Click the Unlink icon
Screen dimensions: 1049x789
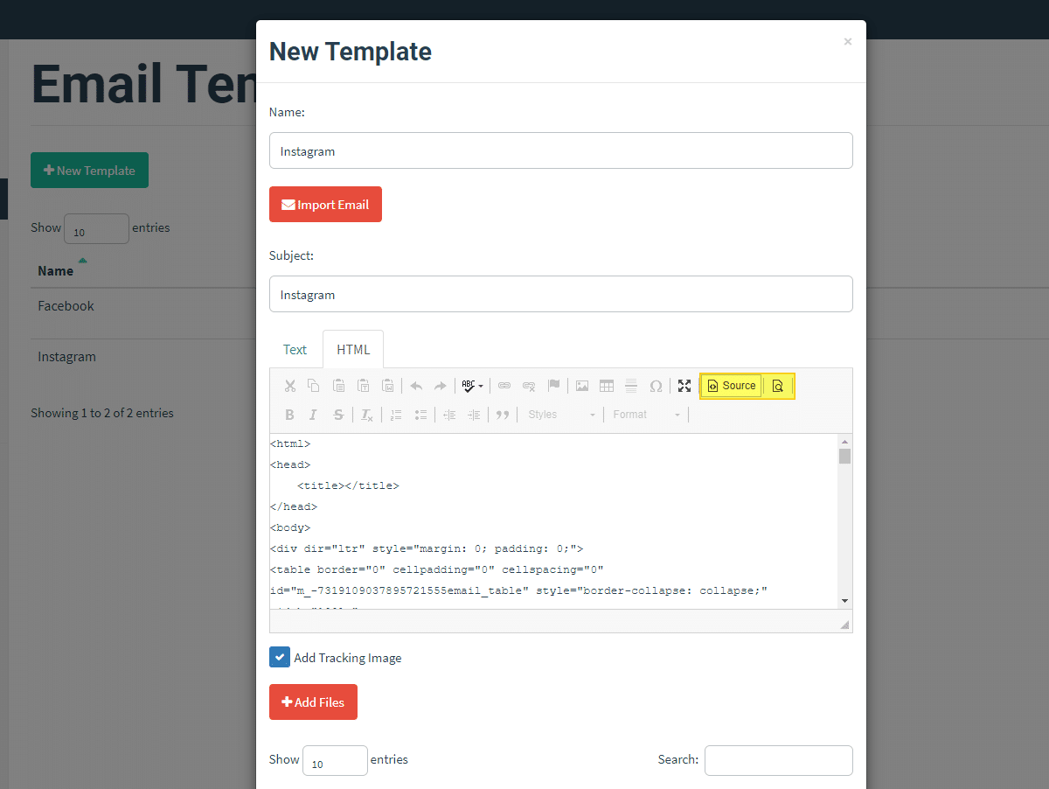click(x=529, y=386)
